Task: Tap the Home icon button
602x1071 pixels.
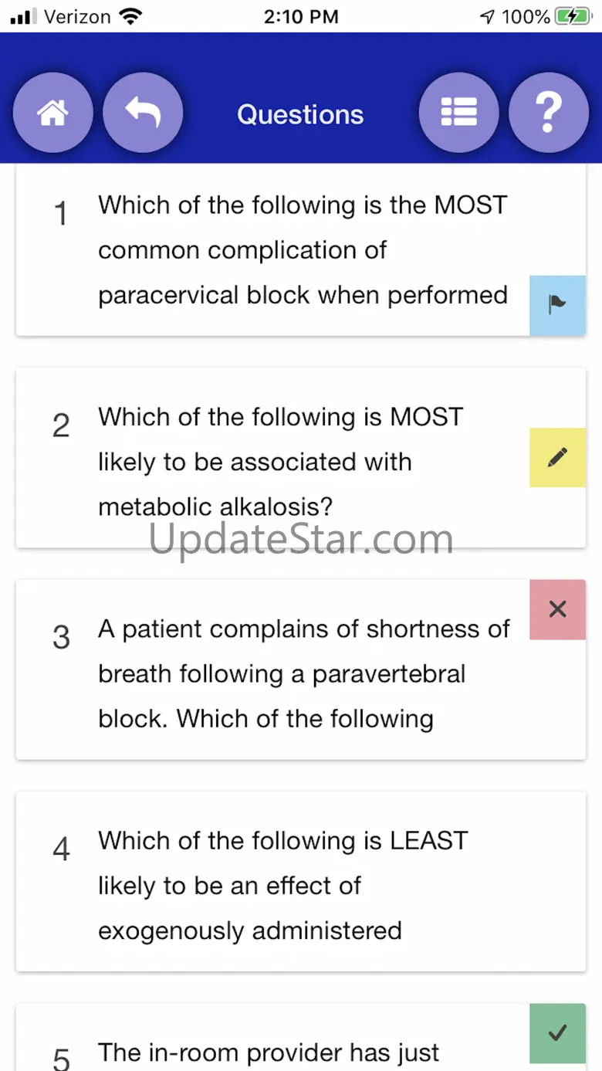Action: point(52,113)
